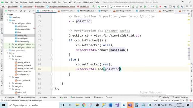Collapse the layout folder
Image resolution: width=193 pixels, height=108 pixels.
10,59
